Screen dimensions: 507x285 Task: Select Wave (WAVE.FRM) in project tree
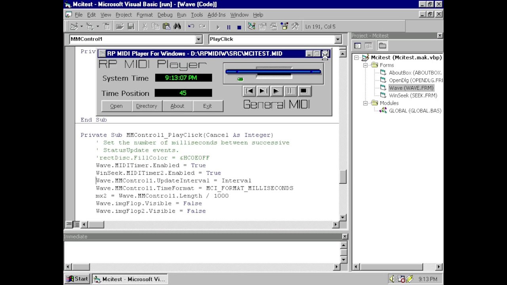click(x=411, y=88)
